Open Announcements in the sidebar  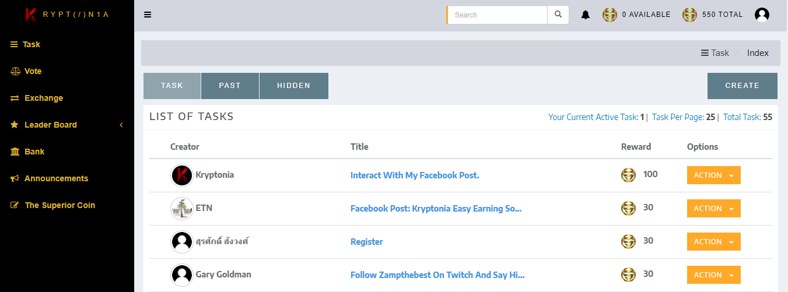point(57,178)
